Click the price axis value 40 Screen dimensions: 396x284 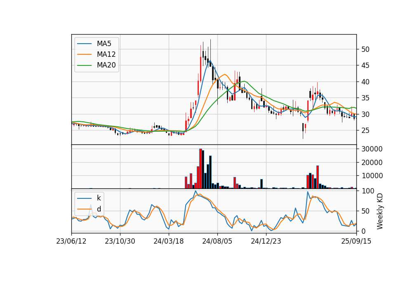click(365, 82)
